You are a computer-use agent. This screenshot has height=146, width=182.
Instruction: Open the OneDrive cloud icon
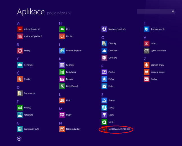tap(104, 51)
